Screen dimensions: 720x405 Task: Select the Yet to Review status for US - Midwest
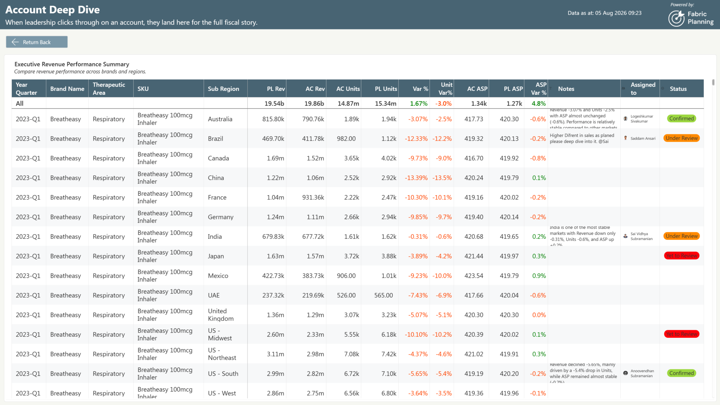[x=681, y=334]
